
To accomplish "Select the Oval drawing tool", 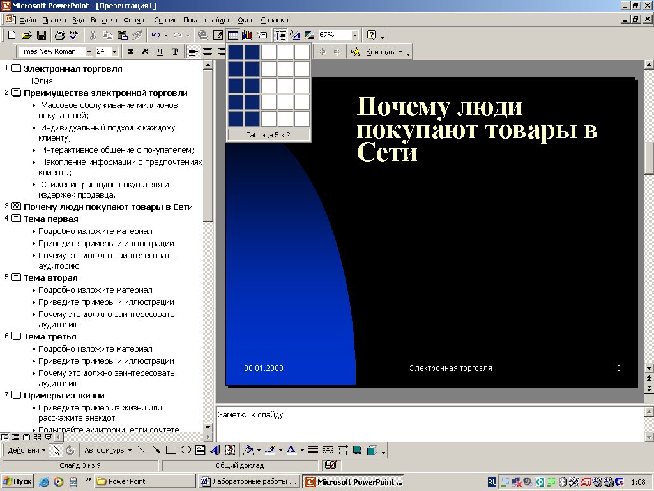I will tap(186, 450).
